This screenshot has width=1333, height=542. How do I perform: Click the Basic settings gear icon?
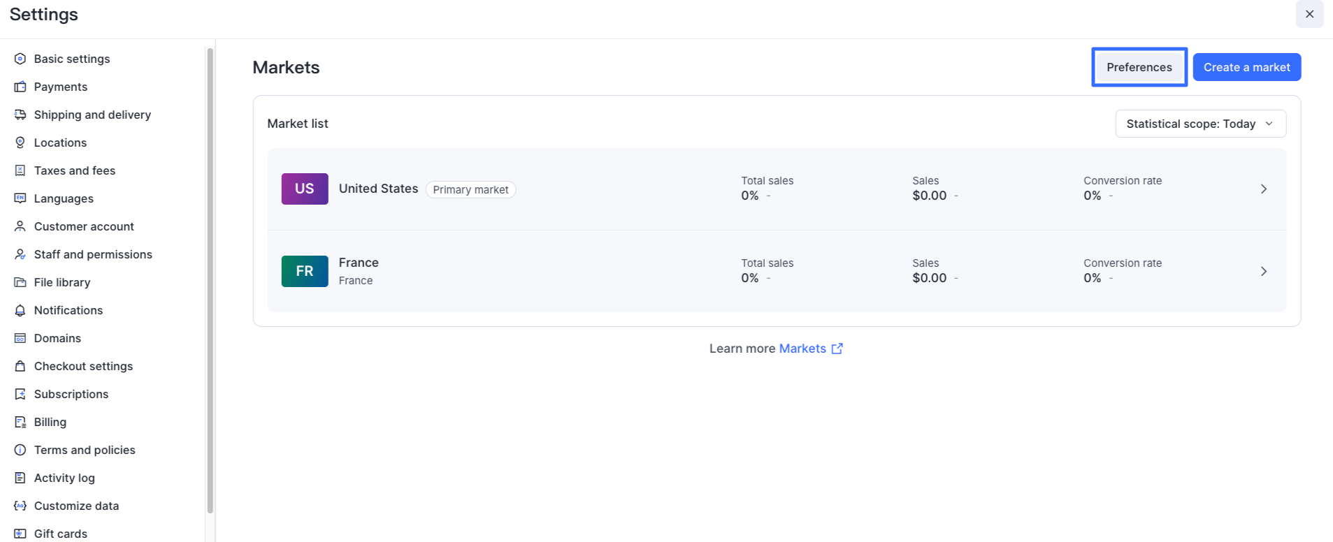click(x=20, y=59)
